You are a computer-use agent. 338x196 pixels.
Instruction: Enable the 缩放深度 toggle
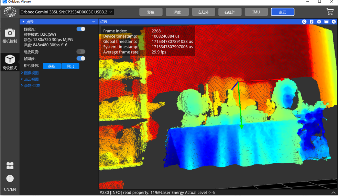pos(81,52)
